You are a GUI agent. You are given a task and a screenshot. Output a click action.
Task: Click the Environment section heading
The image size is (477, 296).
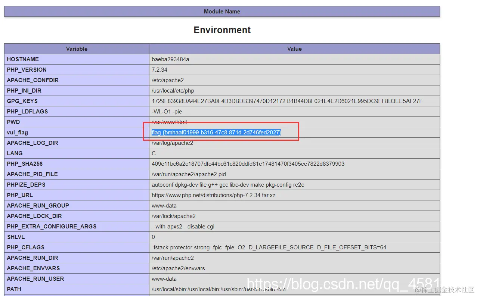coord(222,30)
